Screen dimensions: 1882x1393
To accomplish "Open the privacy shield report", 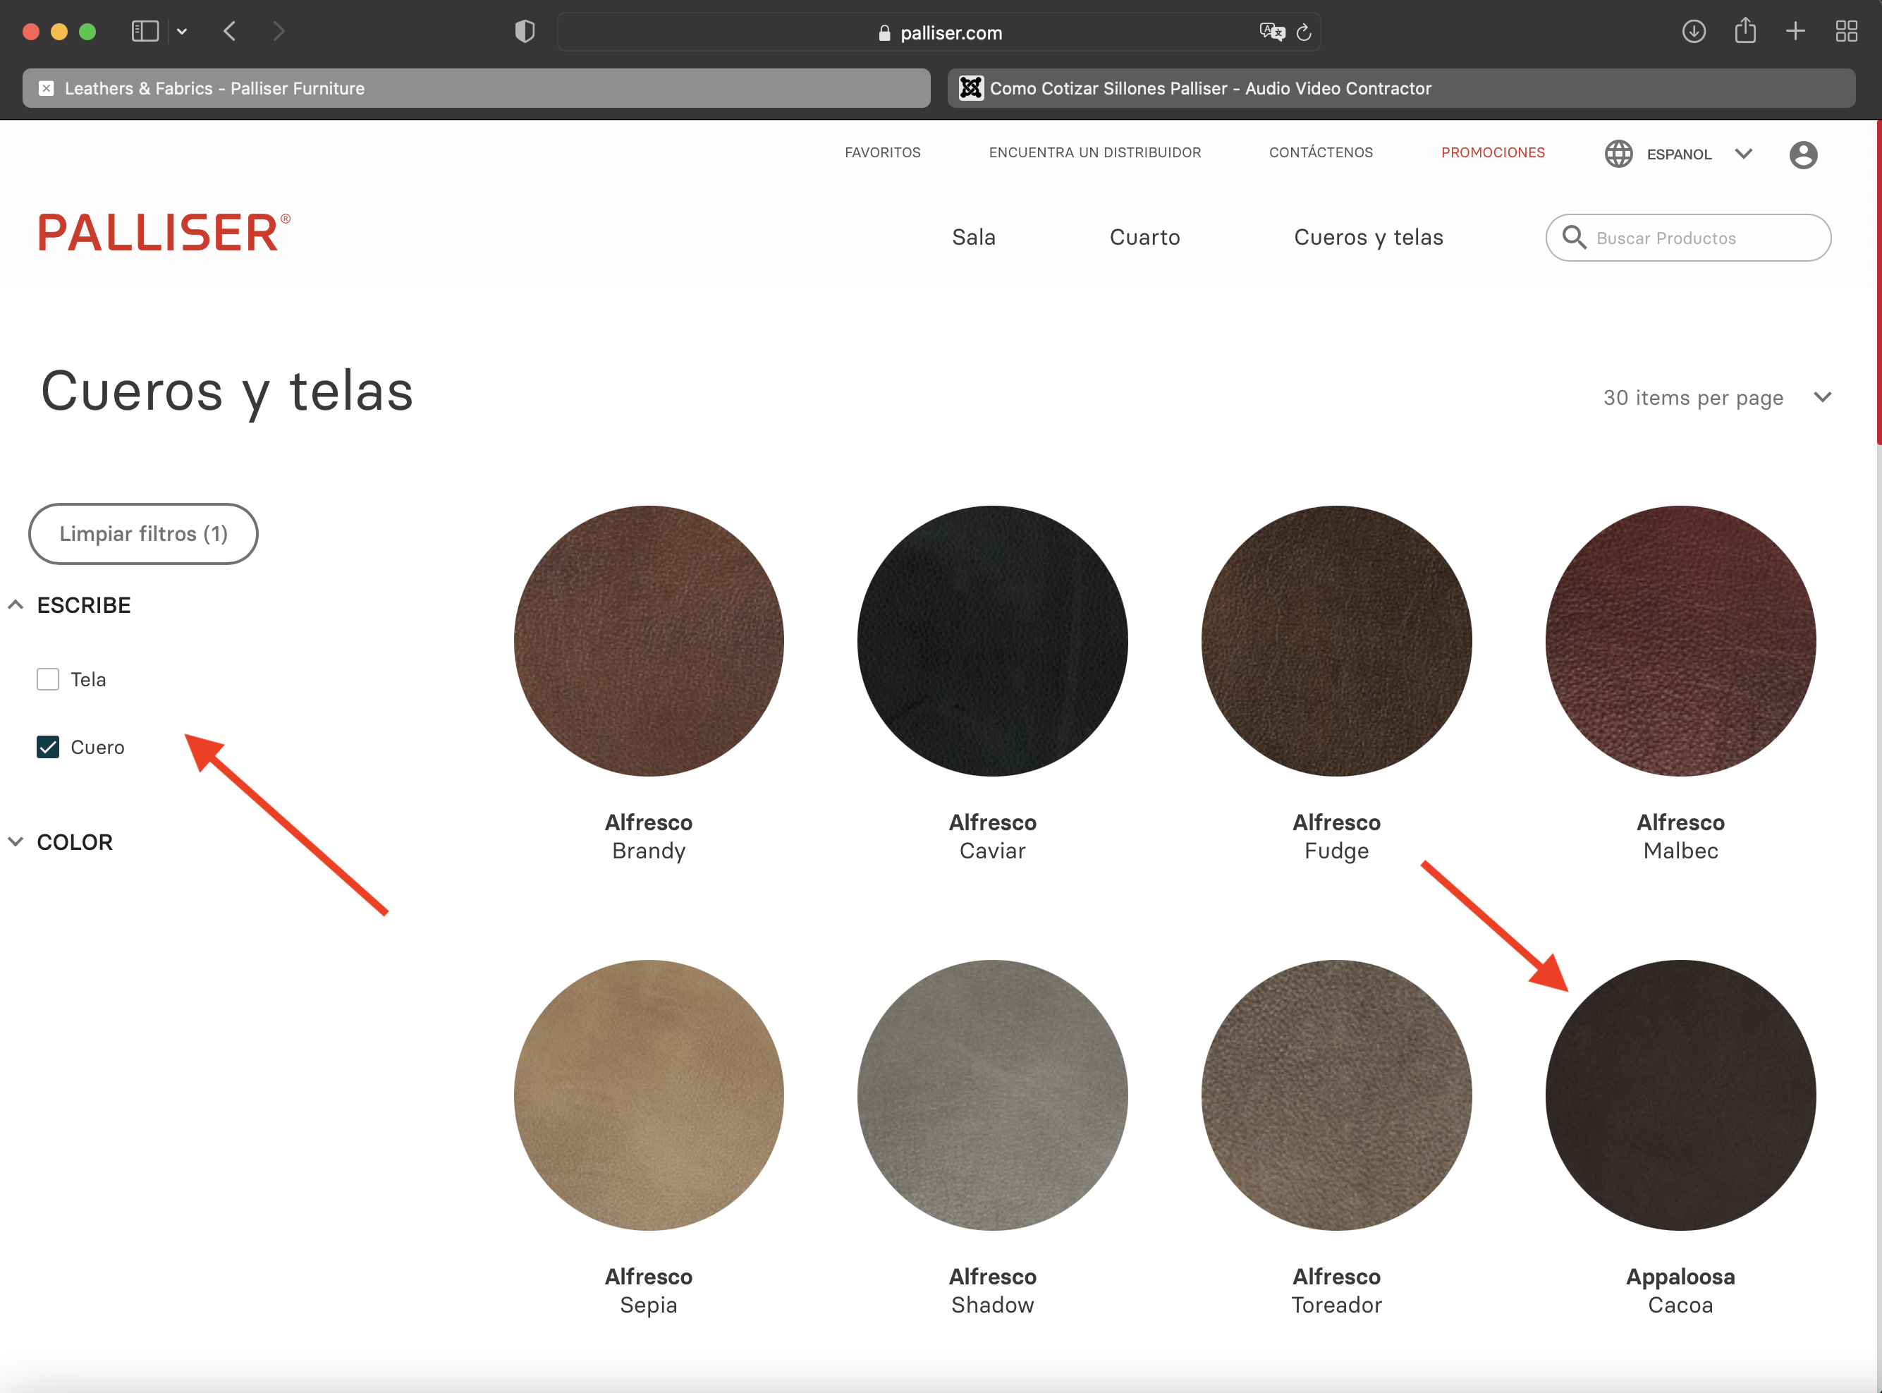I will [524, 32].
